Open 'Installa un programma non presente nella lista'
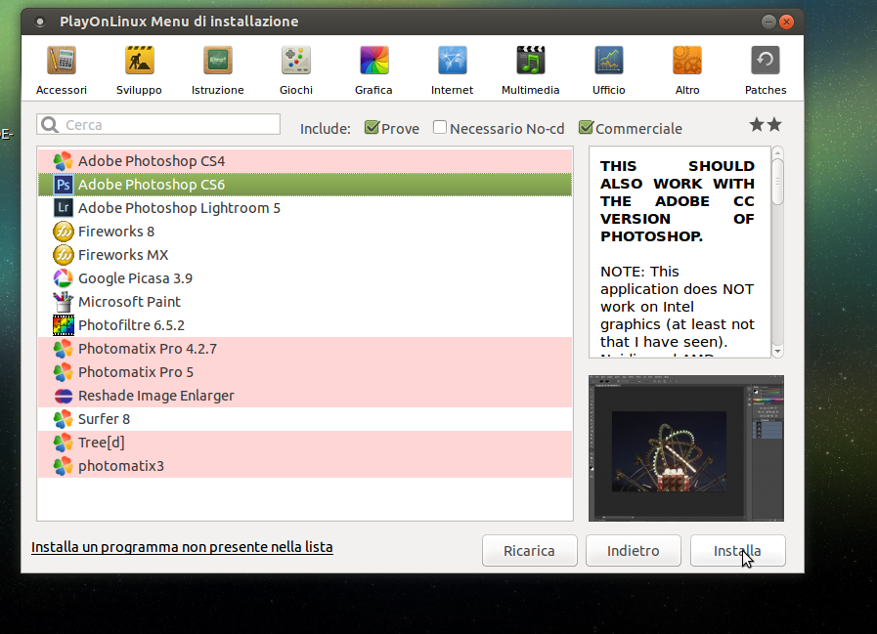This screenshot has height=634, width=877. tap(182, 547)
